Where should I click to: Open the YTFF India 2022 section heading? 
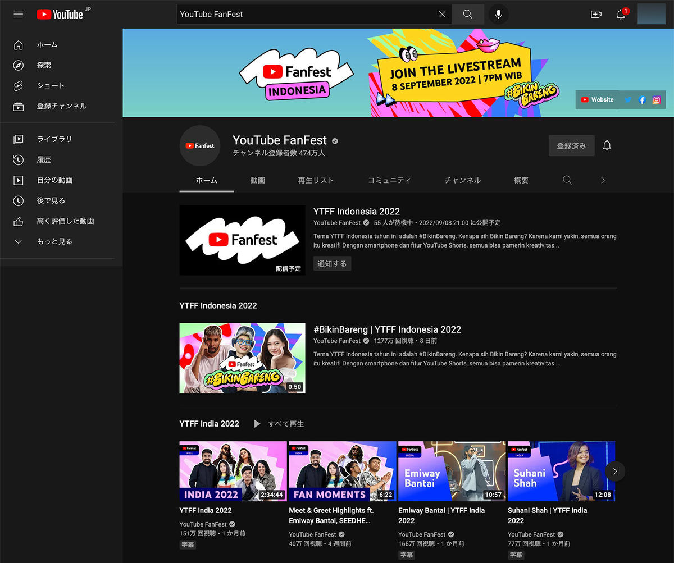(x=210, y=424)
